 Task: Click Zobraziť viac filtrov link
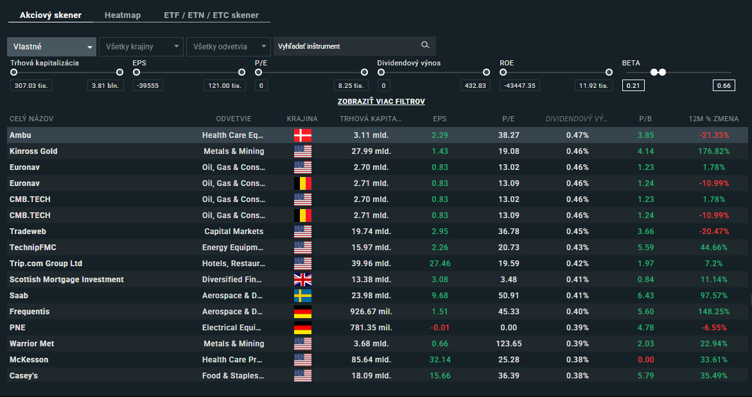381,101
